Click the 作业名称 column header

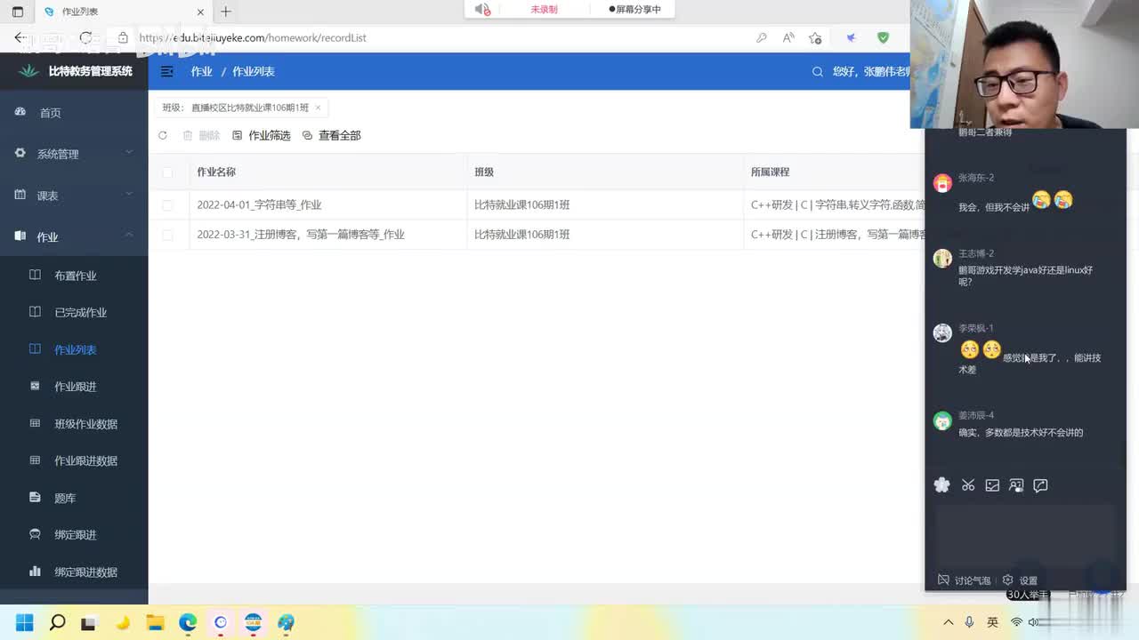(216, 172)
